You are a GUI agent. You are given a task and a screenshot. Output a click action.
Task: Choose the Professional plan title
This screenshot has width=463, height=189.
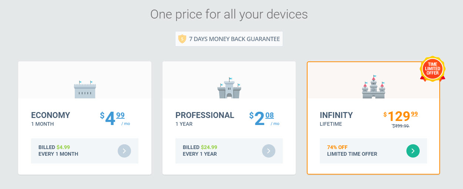pos(205,115)
